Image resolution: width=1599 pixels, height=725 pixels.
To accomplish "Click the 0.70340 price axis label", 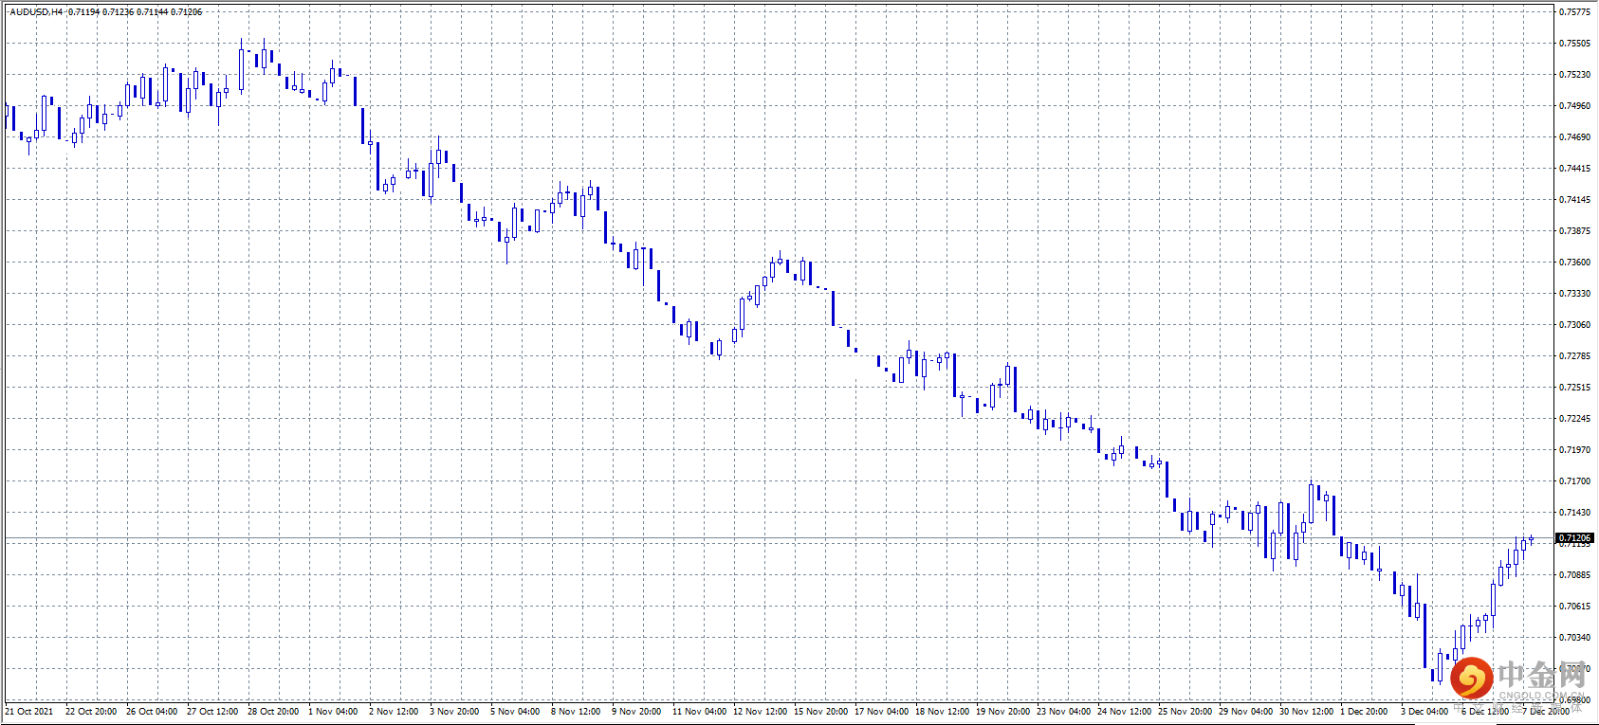I will click(x=1574, y=638).
